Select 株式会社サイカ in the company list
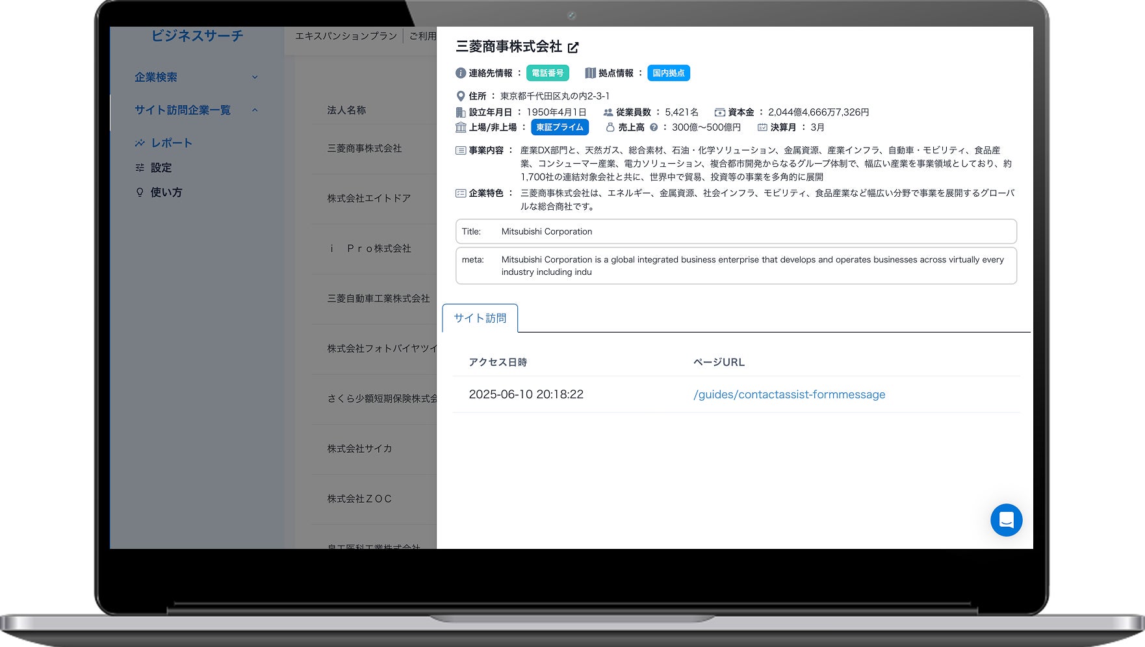 (x=360, y=449)
